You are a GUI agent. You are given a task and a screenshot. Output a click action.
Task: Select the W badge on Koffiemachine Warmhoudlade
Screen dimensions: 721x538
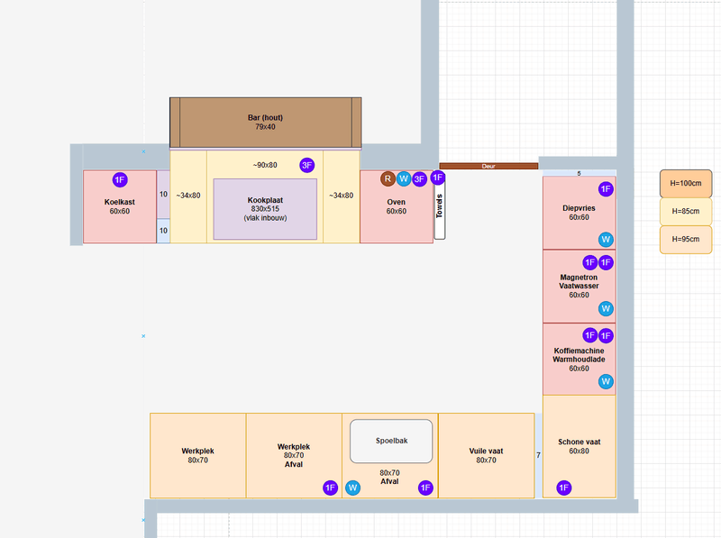606,381
